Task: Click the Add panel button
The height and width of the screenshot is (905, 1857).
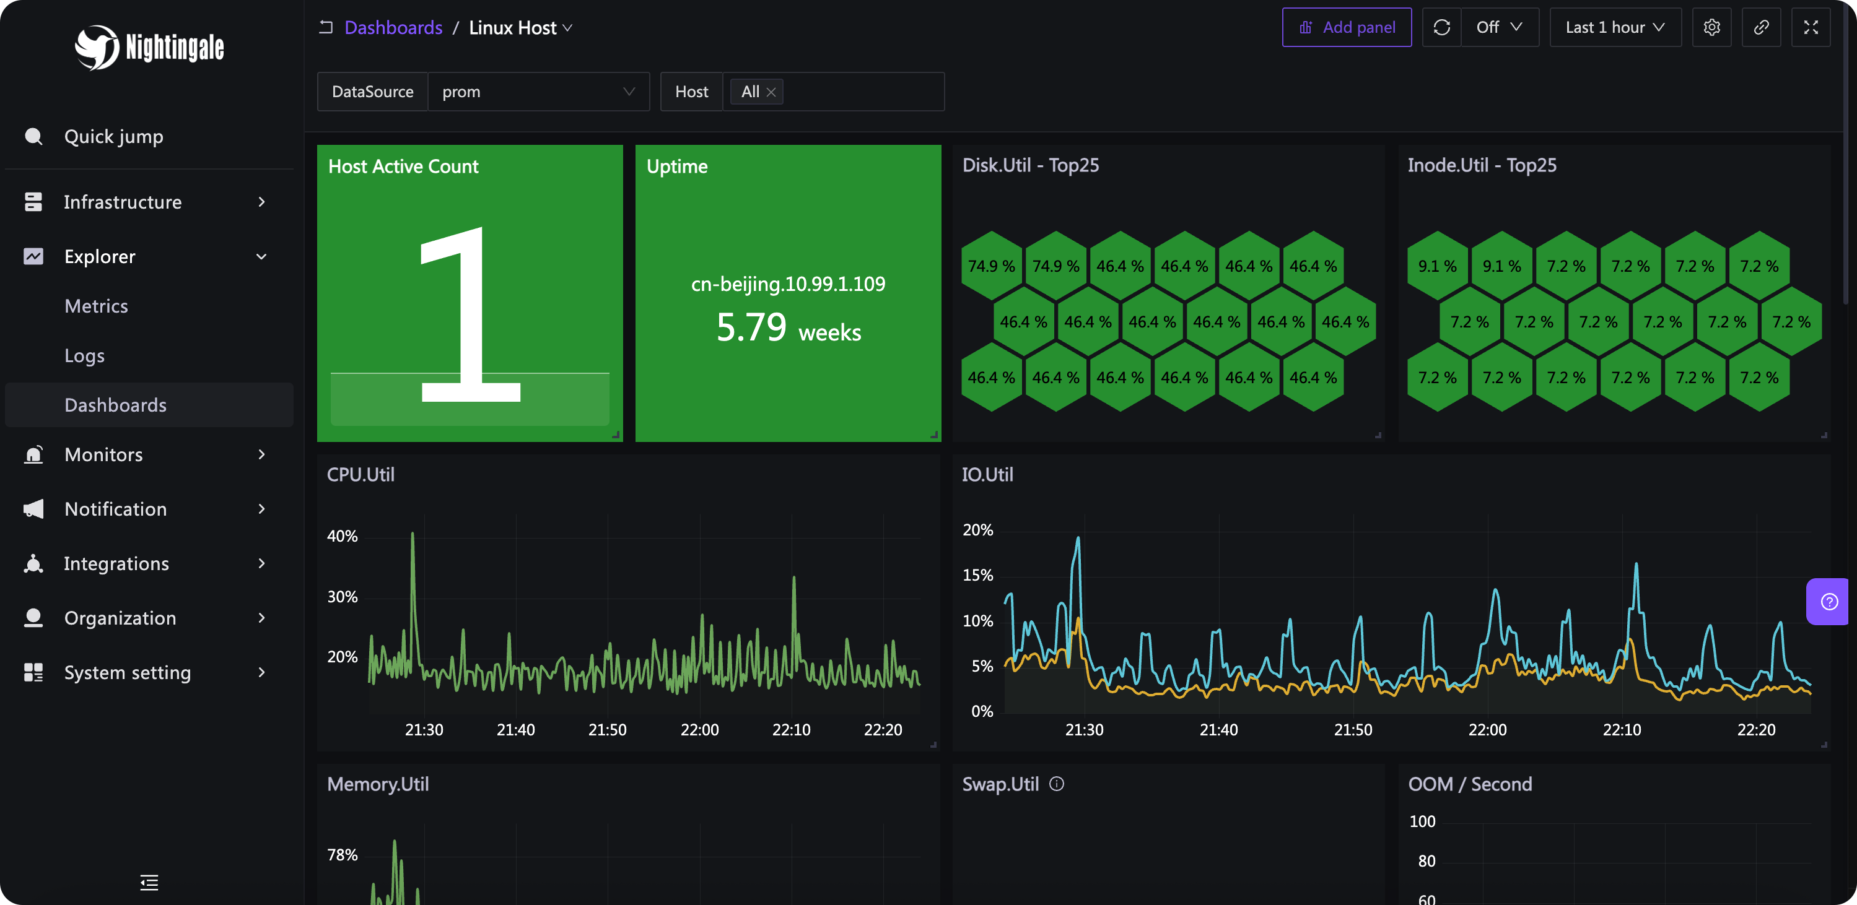Action: 1346,27
